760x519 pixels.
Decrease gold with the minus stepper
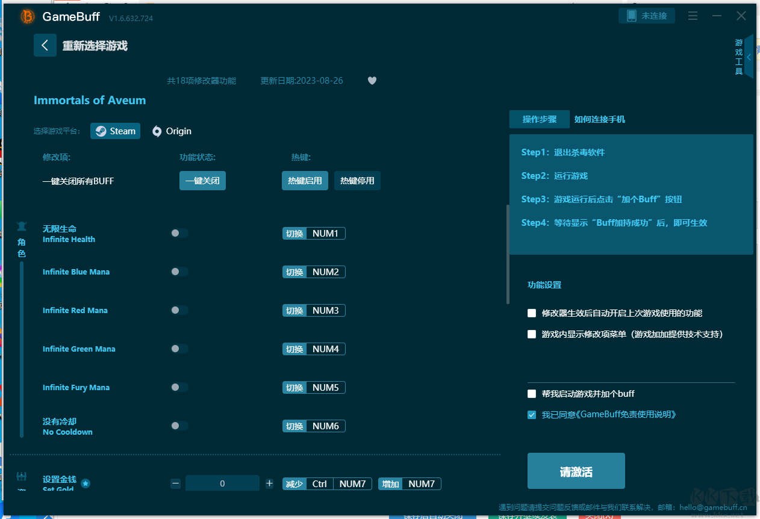coord(175,483)
